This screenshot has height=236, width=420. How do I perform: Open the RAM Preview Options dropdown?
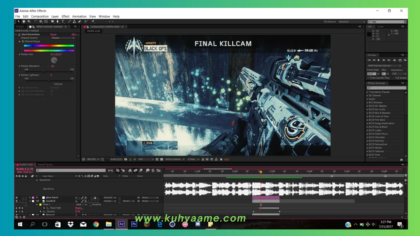[384, 66]
